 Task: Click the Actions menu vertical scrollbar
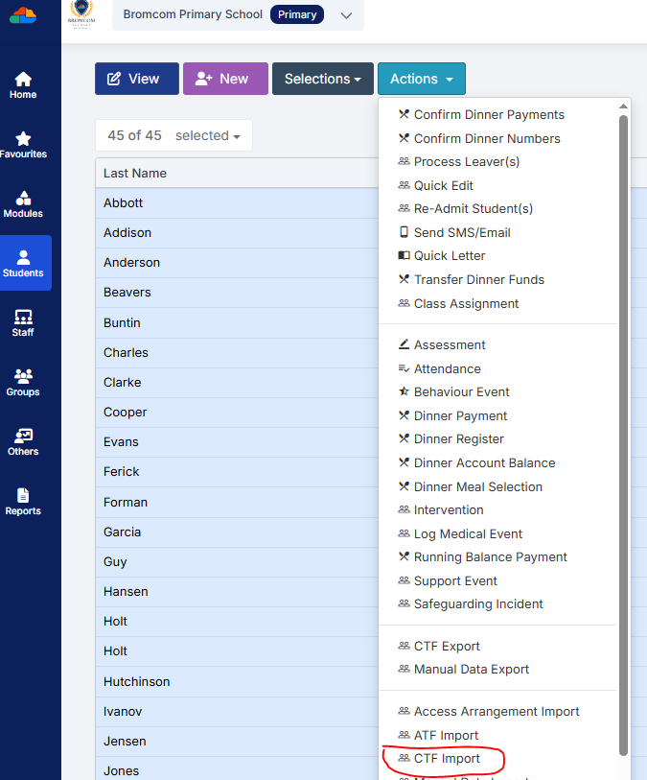pyautogui.click(x=623, y=432)
